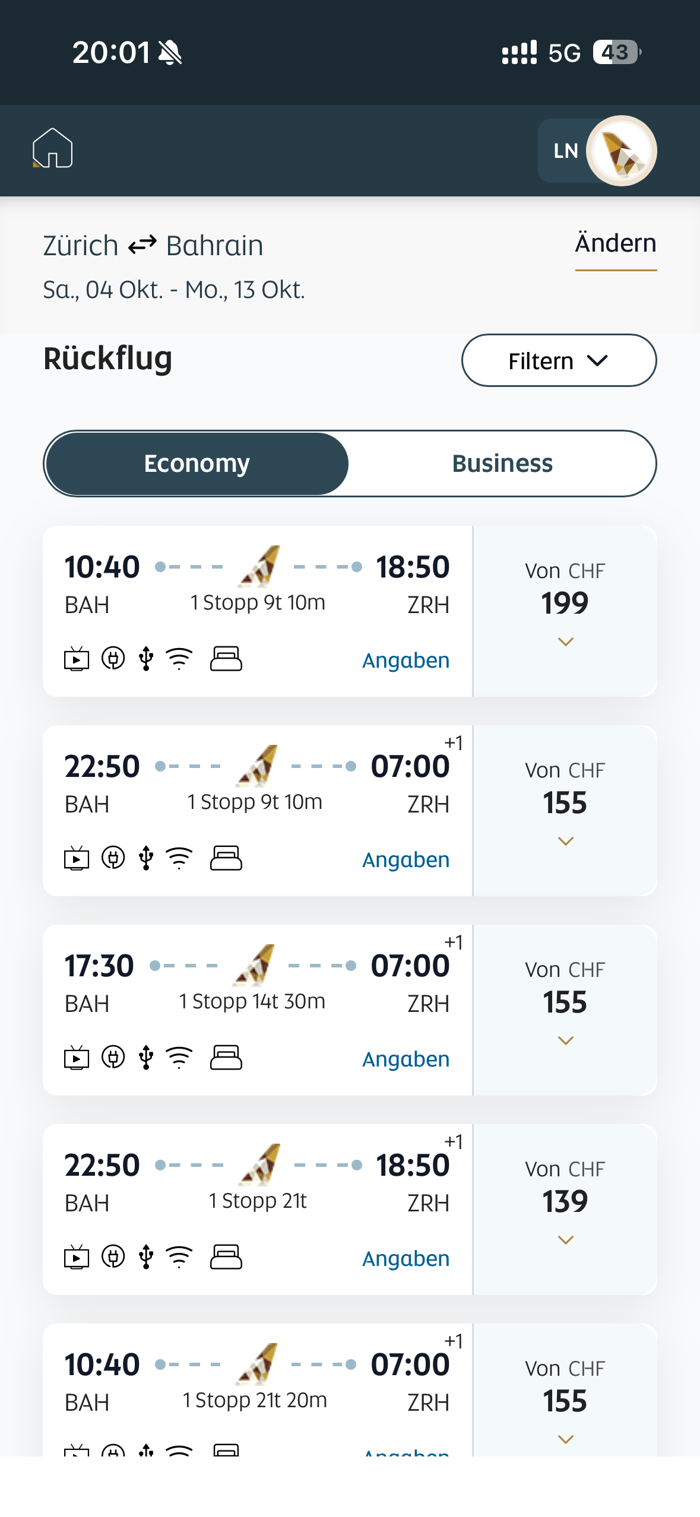Tap seat icon on 22:50–07:00 flight
This screenshot has height=1517, width=700.
pos(226,858)
